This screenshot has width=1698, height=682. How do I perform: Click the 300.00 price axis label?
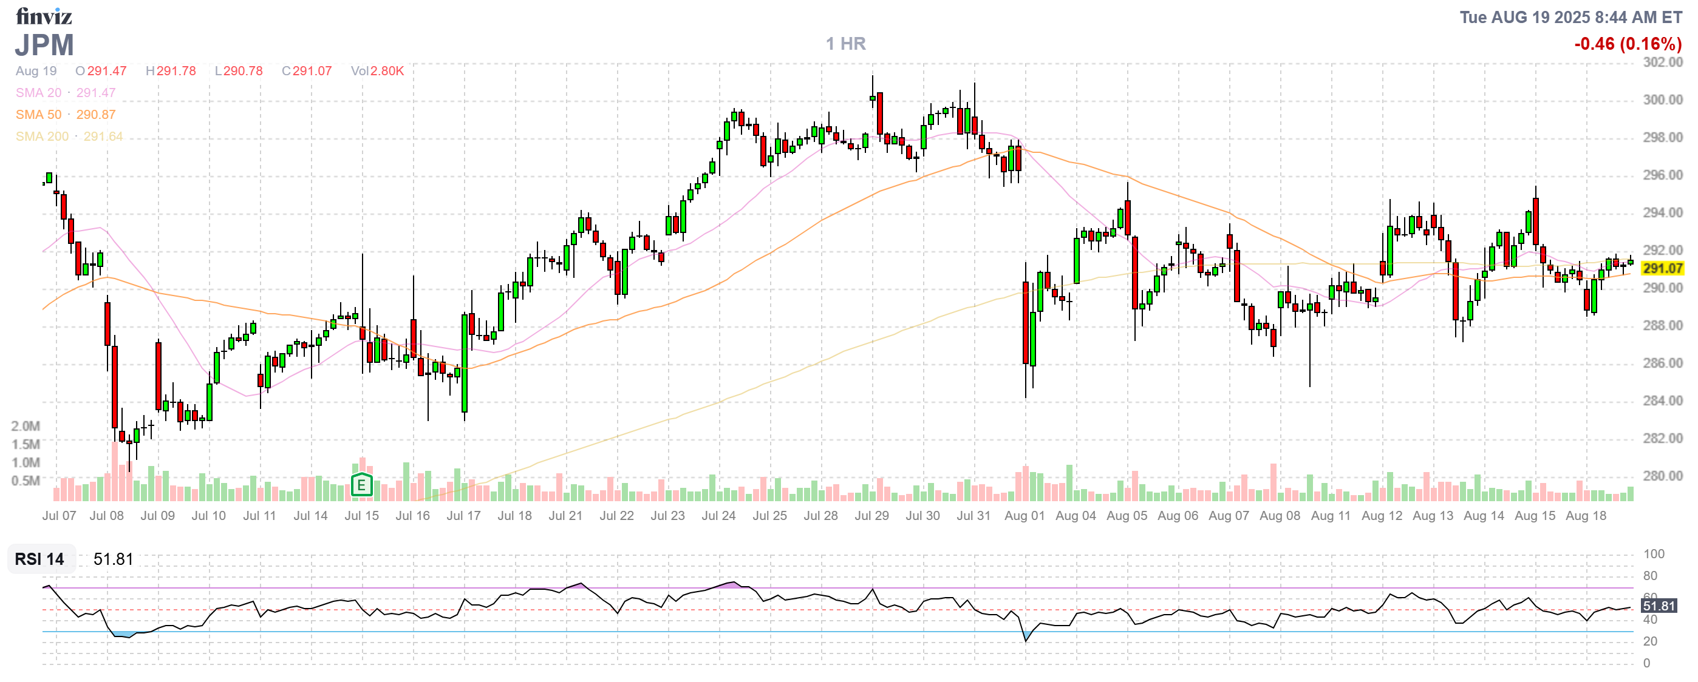tap(1662, 100)
